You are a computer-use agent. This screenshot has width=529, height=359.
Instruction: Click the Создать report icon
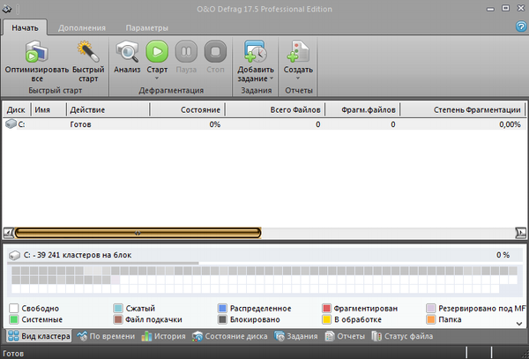[x=297, y=51]
